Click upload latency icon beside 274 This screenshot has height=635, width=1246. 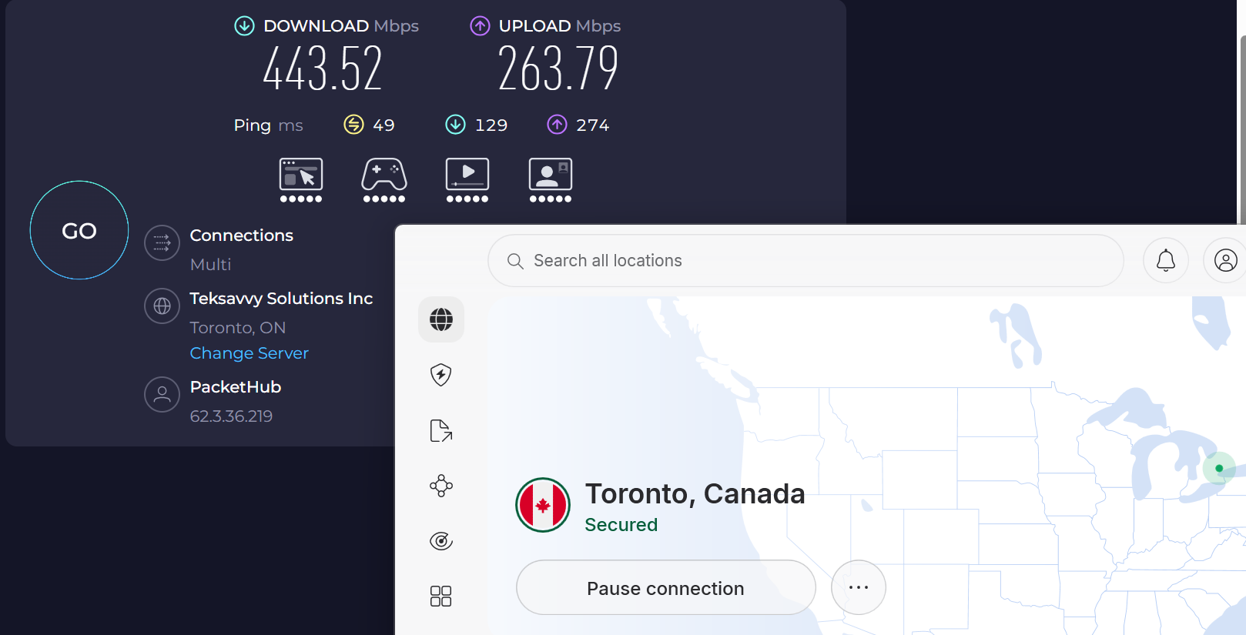click(557, 124)
